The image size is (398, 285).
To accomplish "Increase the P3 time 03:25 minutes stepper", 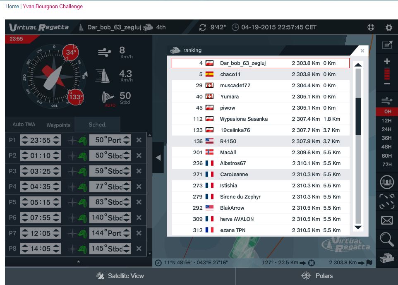I will 56,168.
